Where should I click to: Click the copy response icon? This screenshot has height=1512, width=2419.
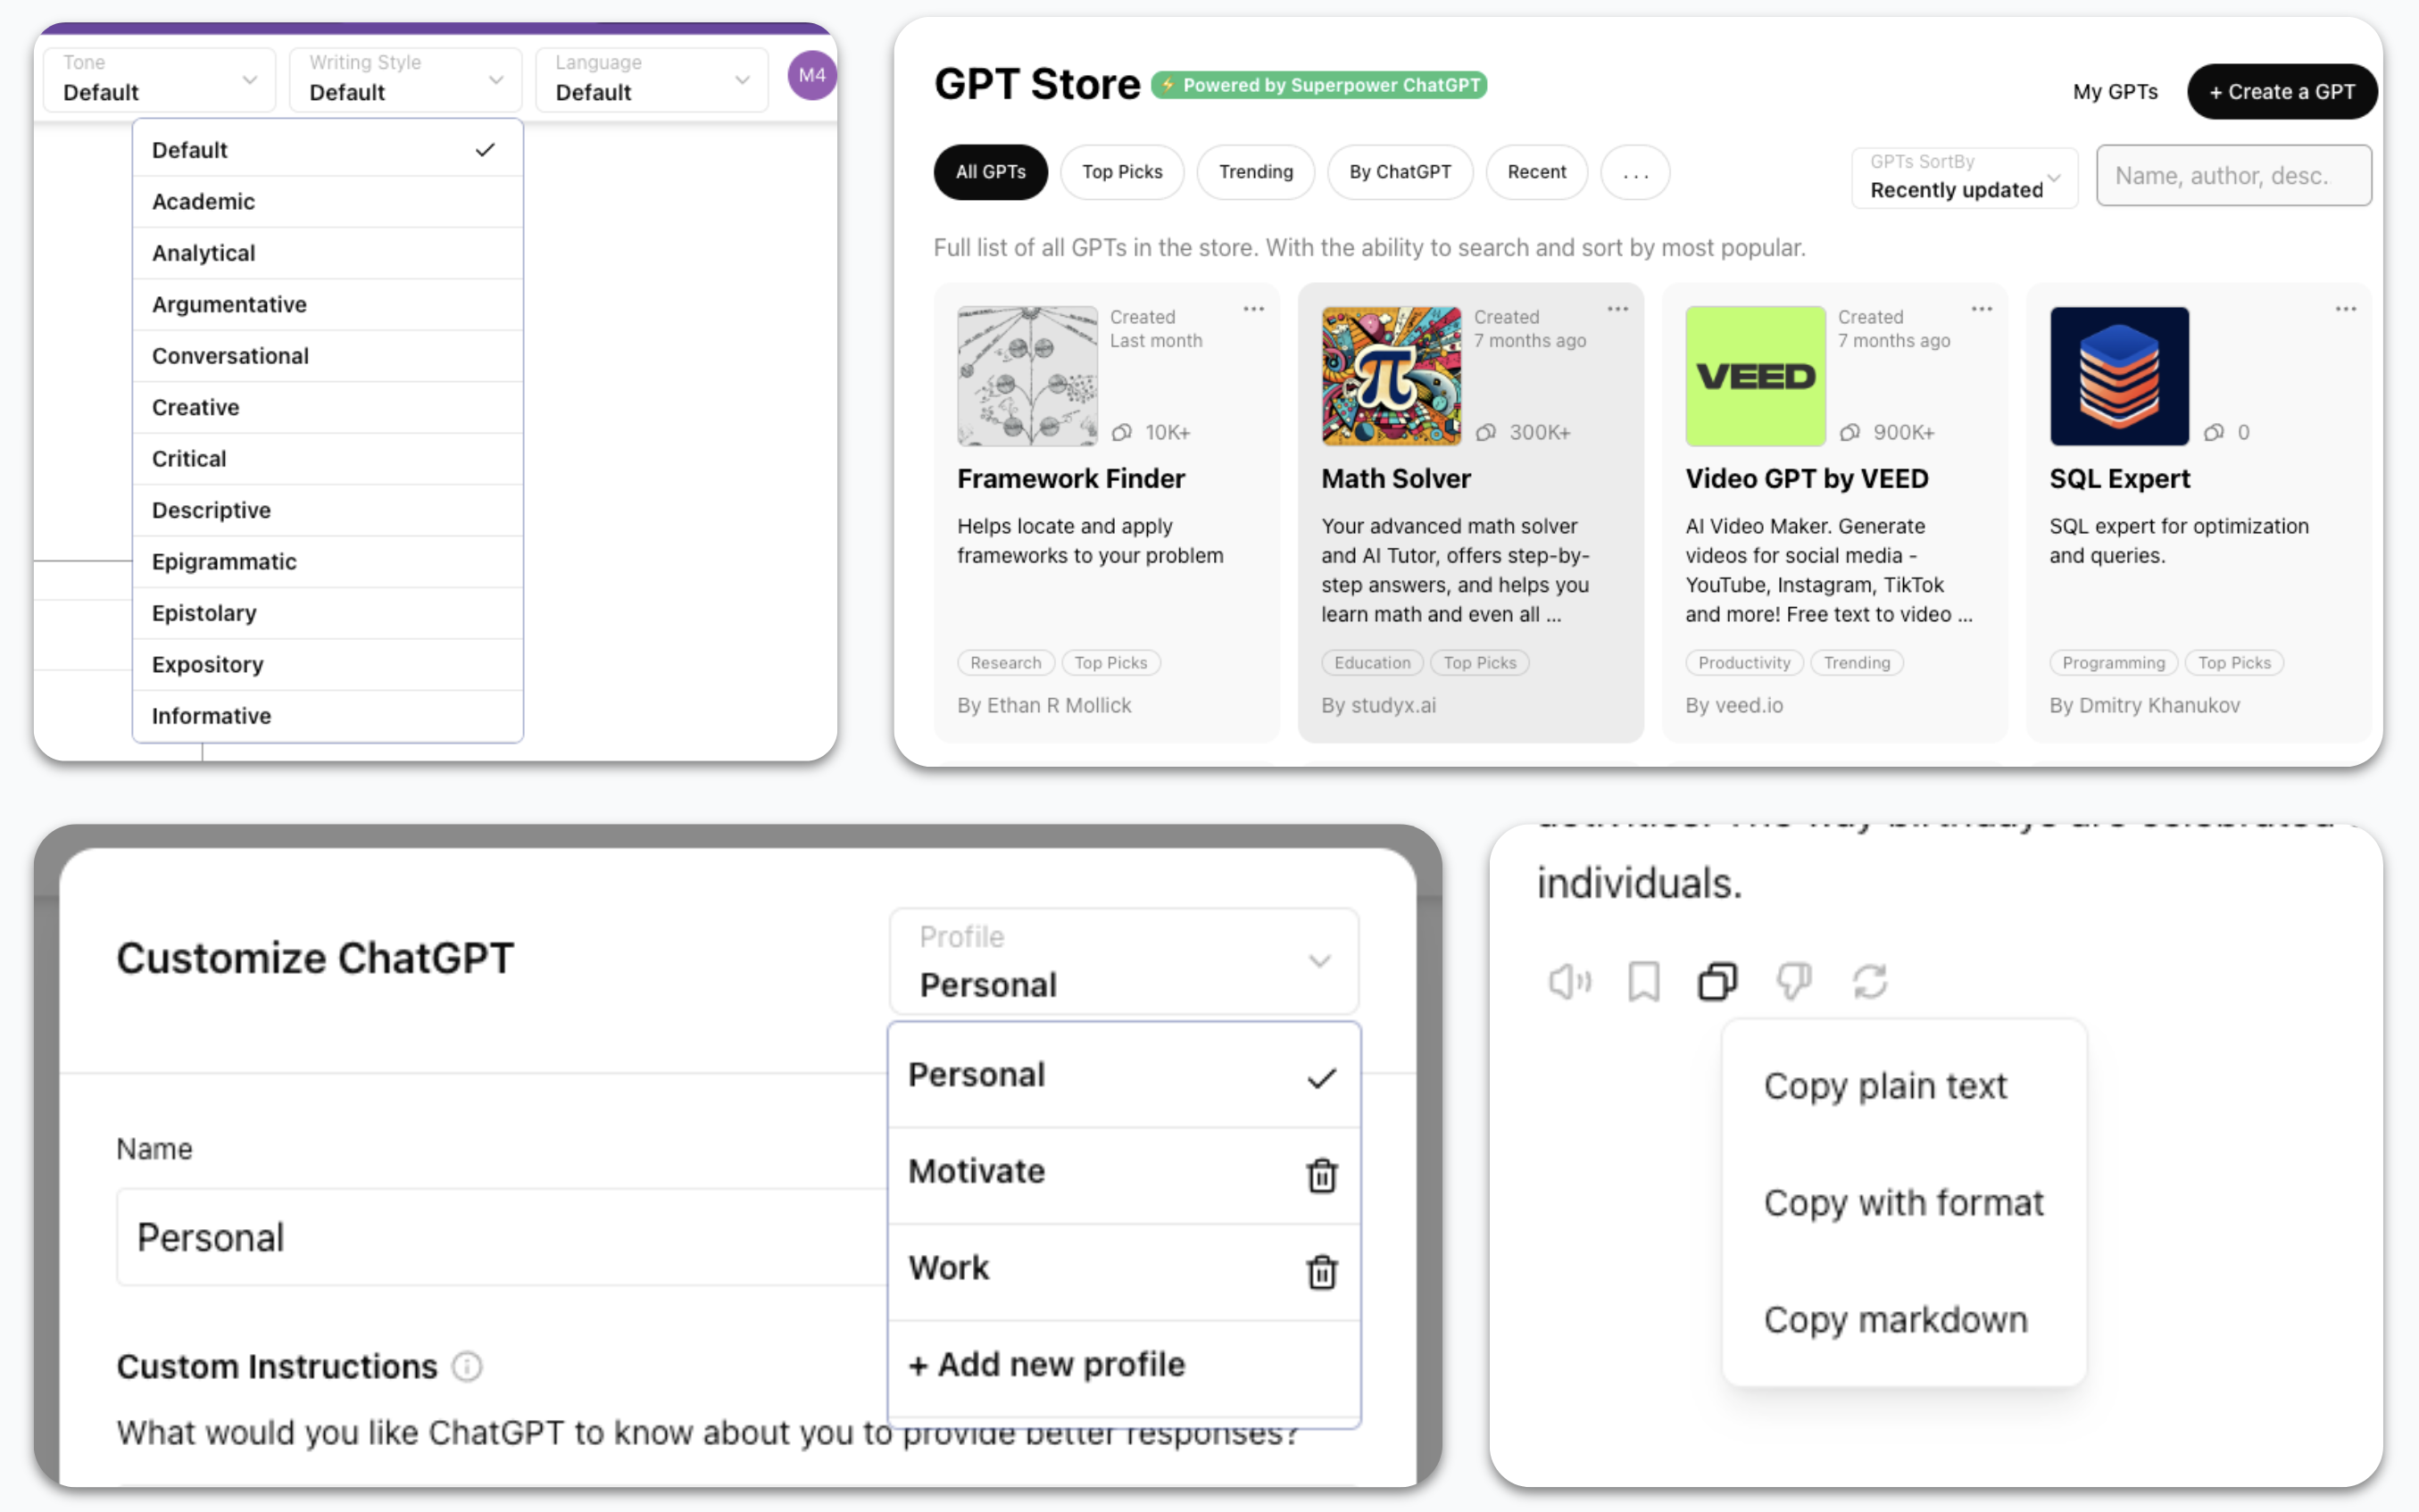coord(1718,981)
